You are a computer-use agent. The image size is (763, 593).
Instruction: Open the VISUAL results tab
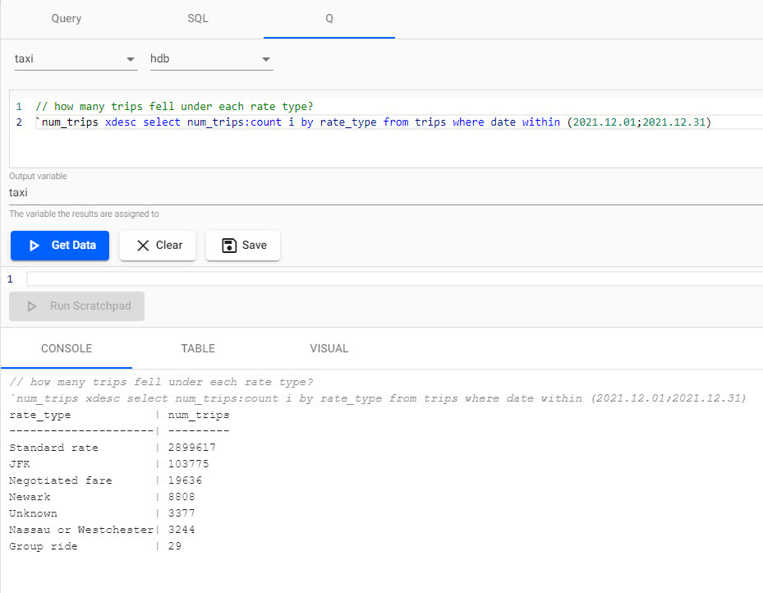(329, 348)
